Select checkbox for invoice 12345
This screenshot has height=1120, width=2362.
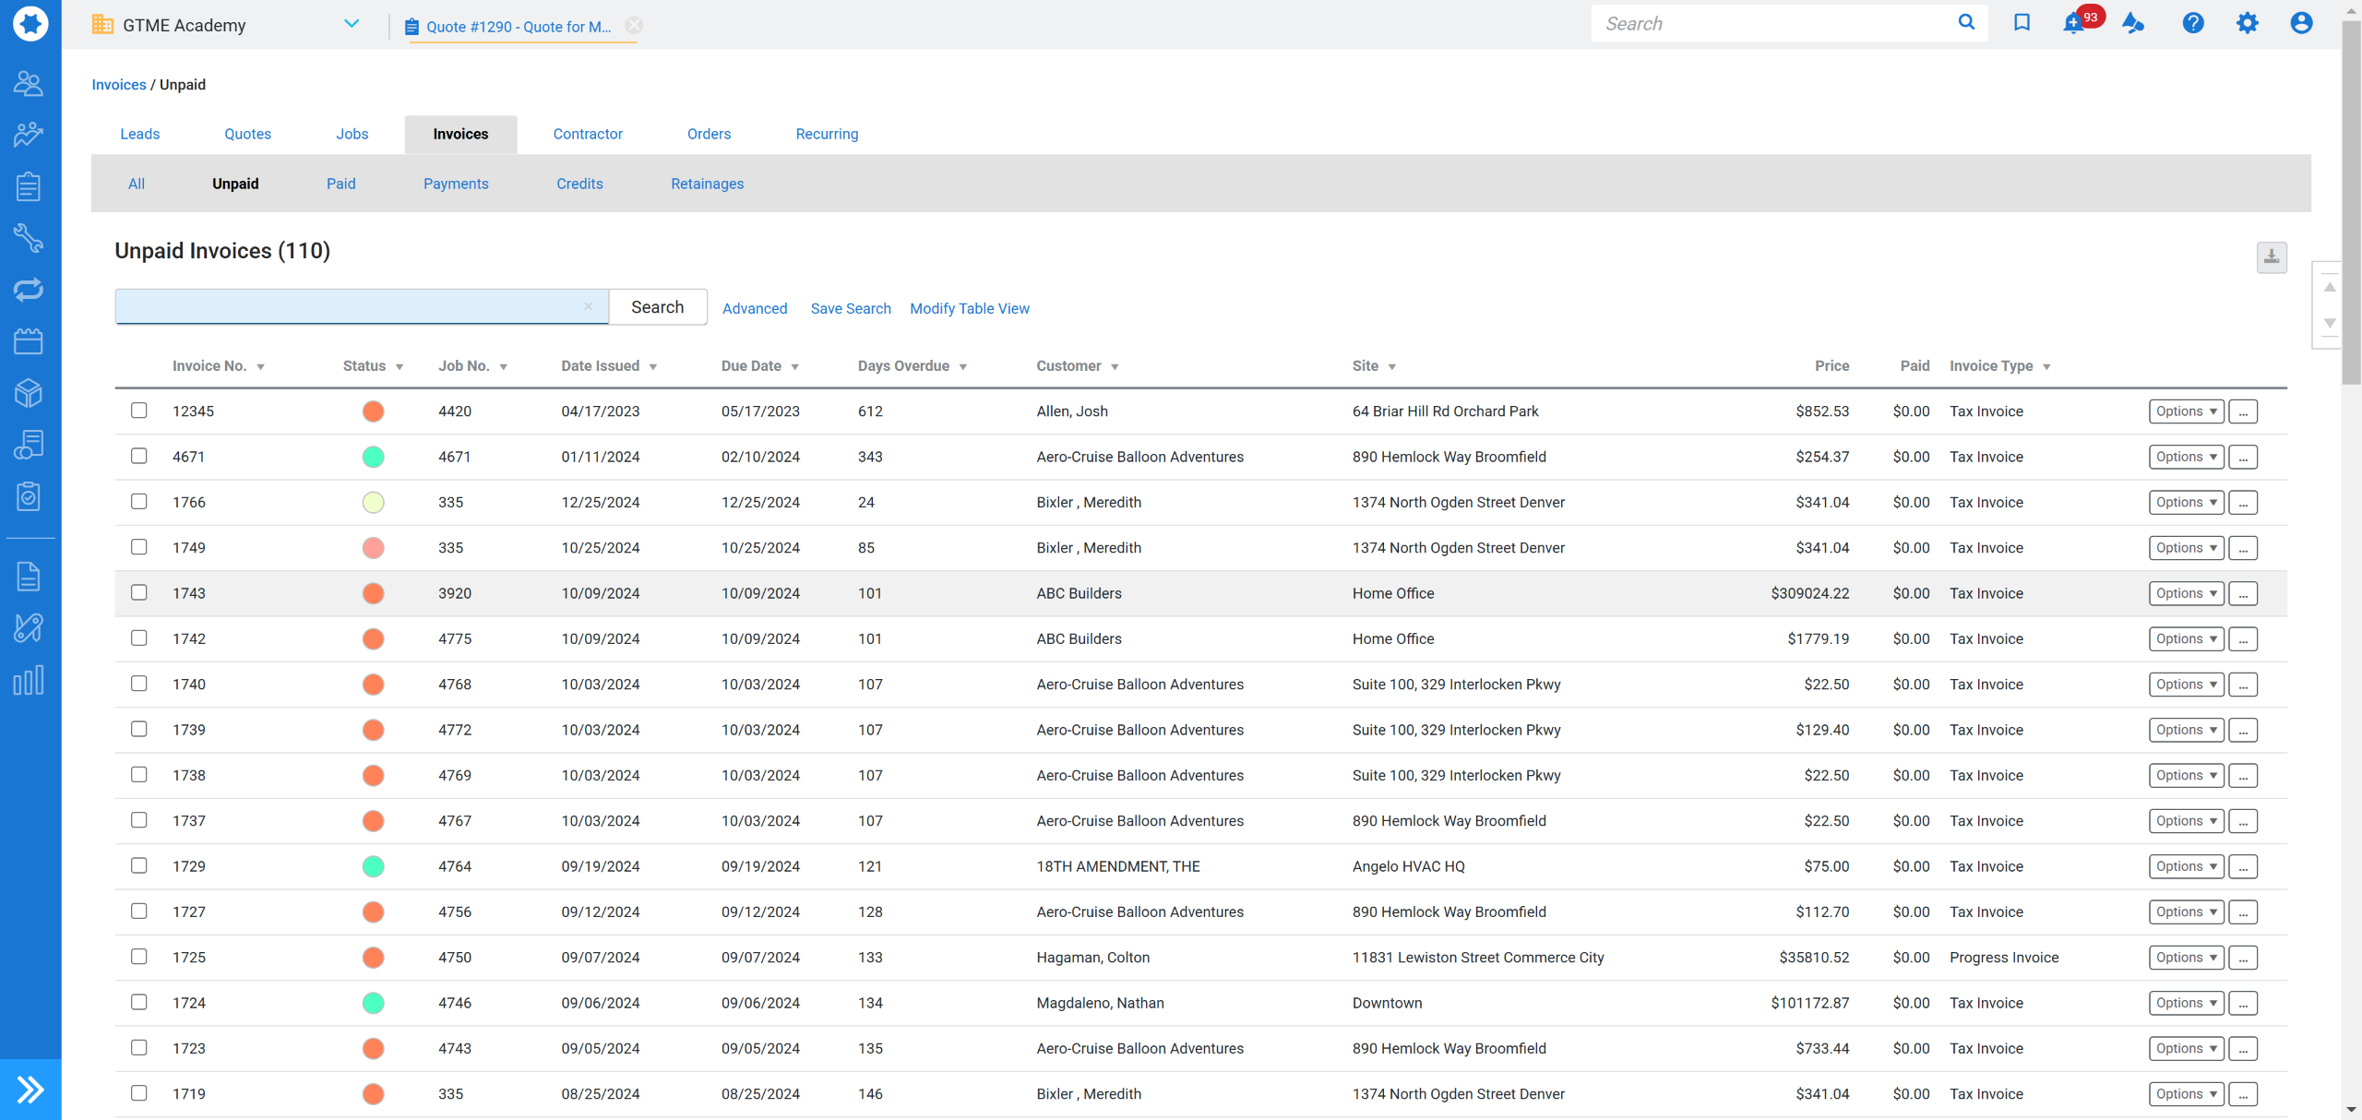[139, 411]
